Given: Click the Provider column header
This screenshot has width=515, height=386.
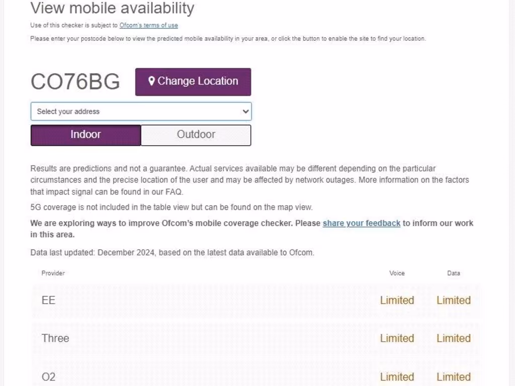Looking at the screenshot, I should 53,273.
